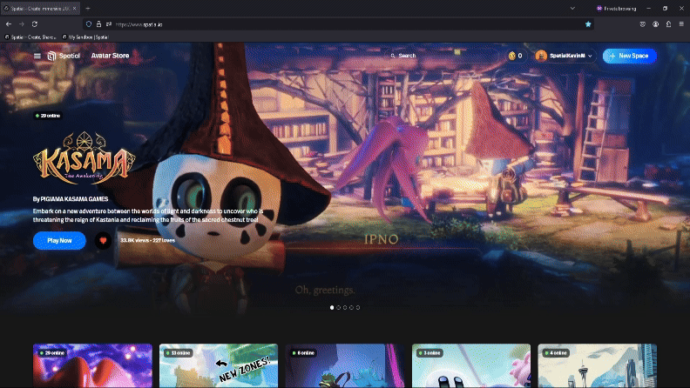This screenshot has width=690, height=388.
Task: Open the Firefox application menu
Action: click(681, 24)
